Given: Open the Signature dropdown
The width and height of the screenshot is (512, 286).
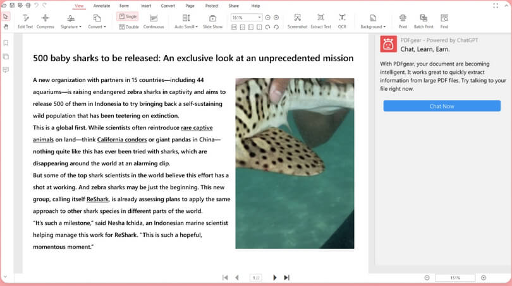Looking at the screenshot, I should pos(71,21).
